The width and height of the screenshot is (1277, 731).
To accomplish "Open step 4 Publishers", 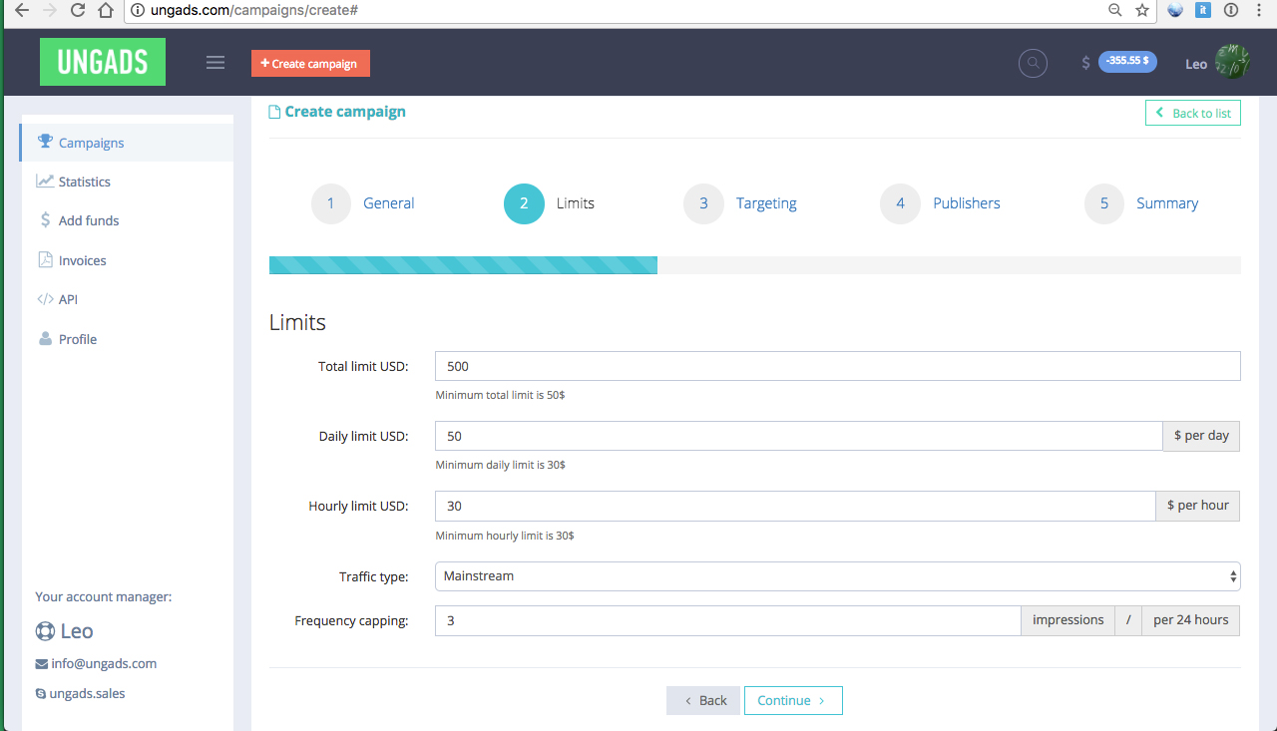I will 940,203.
